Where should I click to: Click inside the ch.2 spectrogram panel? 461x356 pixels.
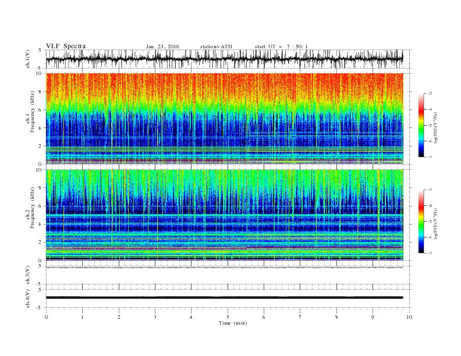224,215
